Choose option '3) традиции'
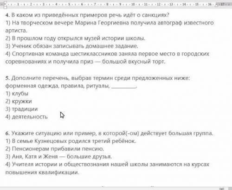This screenshot has height=190, width=232. click(21, 109)
